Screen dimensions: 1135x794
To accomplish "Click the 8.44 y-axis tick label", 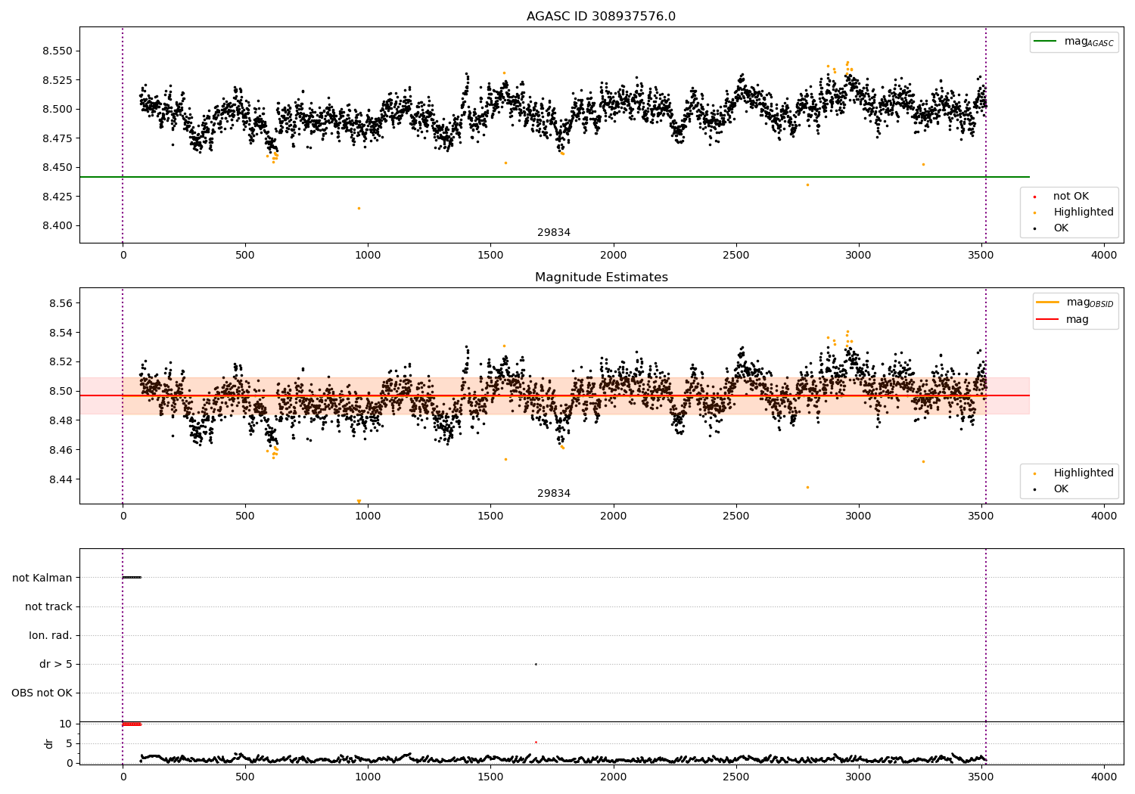I will click(61, 479).
